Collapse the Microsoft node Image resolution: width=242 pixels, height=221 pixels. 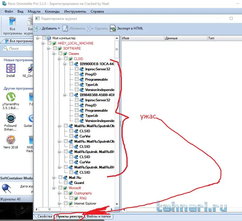[x=54, y=188]
